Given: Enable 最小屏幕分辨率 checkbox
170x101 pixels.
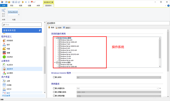Looking at the screenshot, I should (54, 92).
